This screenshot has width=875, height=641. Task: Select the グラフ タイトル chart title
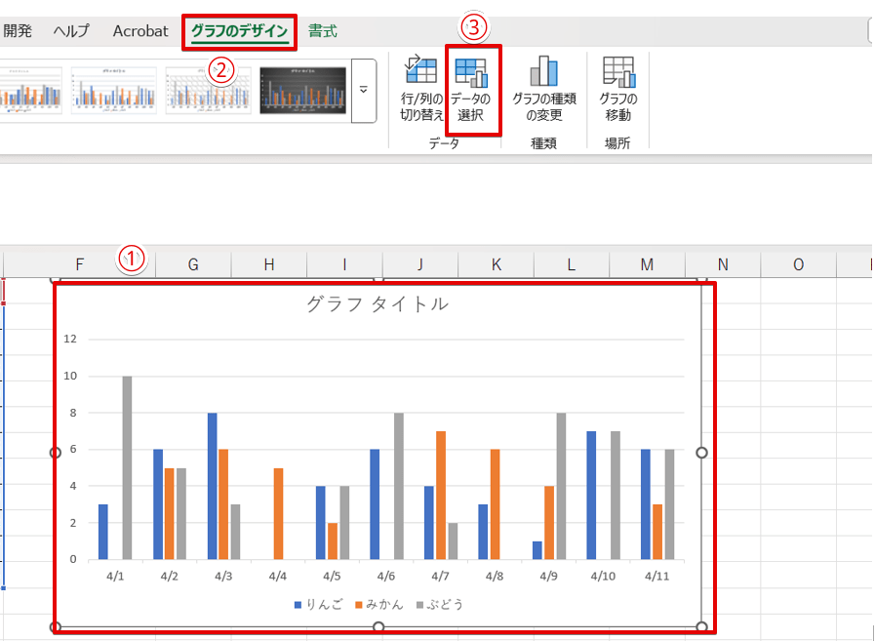coord(378,303)
